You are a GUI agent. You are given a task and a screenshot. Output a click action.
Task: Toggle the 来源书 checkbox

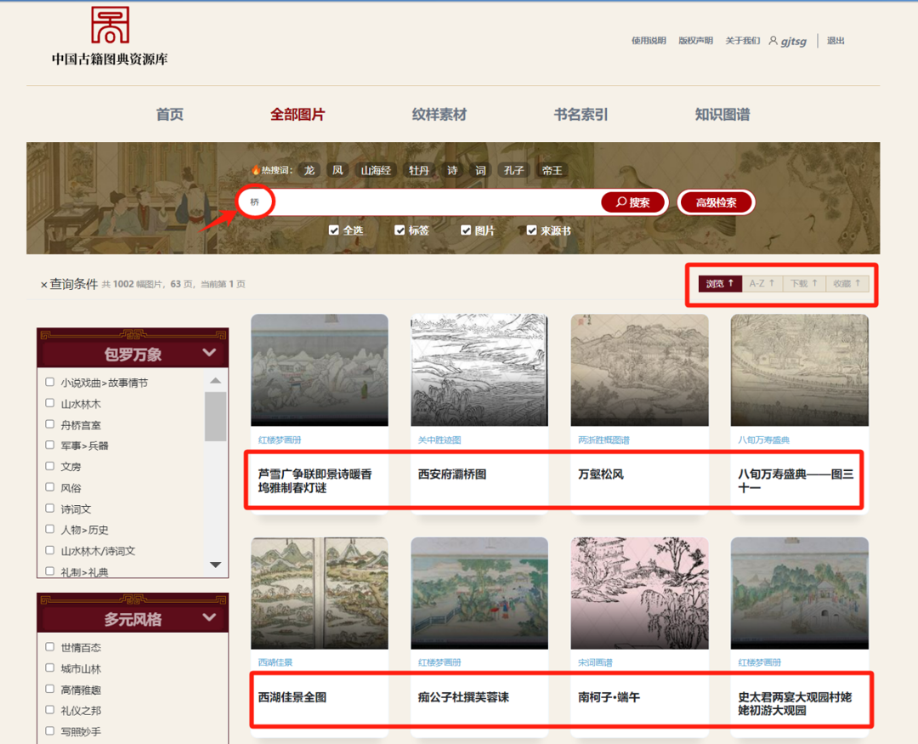click(x=531, y=230)
